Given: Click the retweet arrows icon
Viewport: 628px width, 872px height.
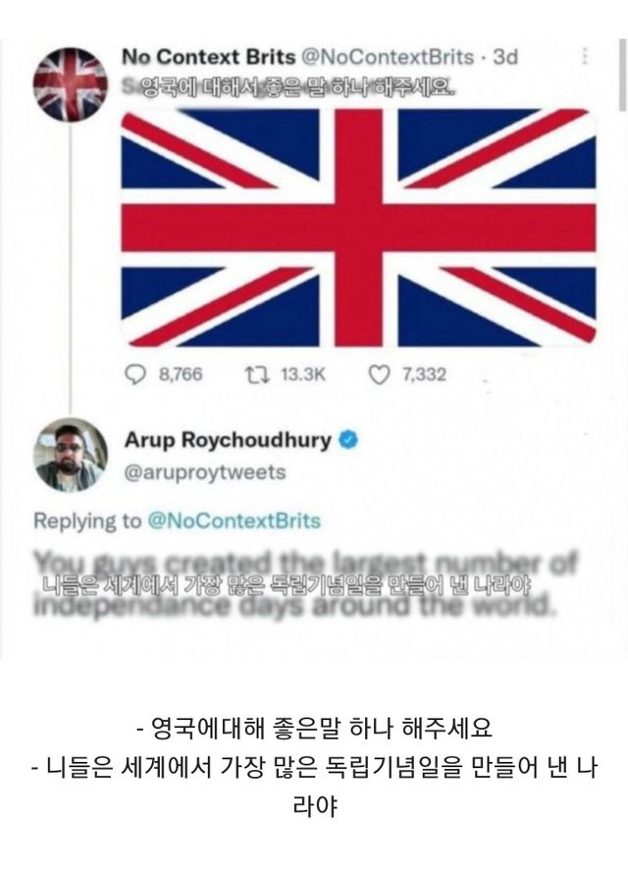Looking at the screenshot, I should 258,375.
